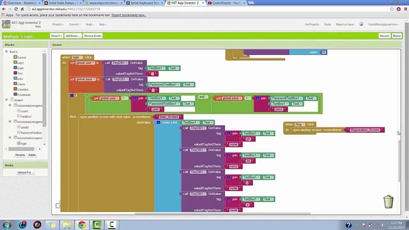
Task: Open Chrome from the taskbar
Action: (x=82, y=225)
